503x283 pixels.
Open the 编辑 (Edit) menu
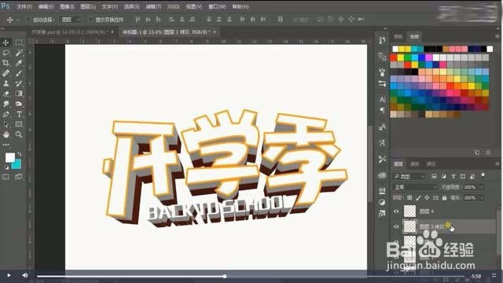(x=46, y=6)
